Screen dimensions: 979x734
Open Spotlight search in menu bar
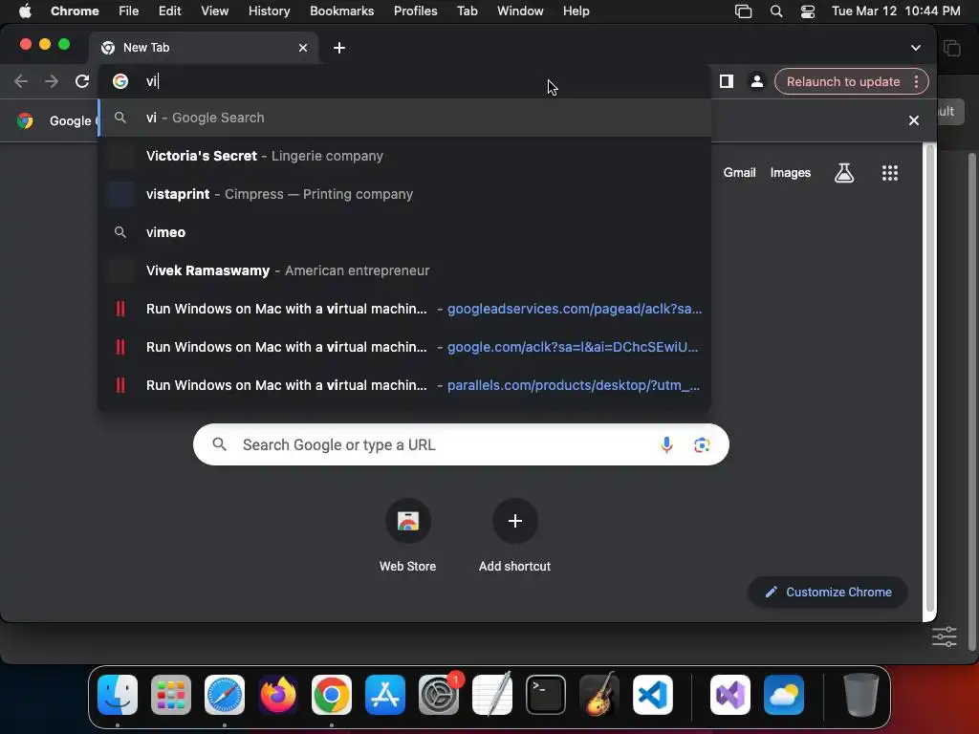(x=776, y=11)
